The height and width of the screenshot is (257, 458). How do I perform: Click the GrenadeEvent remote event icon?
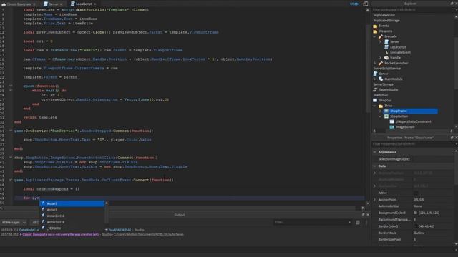pos(386,52)
